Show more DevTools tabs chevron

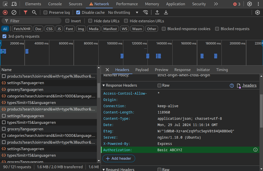coord(216,4)
